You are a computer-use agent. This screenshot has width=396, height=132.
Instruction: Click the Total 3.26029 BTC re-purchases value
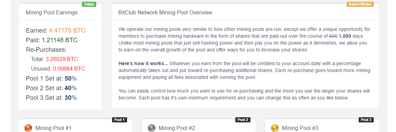pos(62,59)
